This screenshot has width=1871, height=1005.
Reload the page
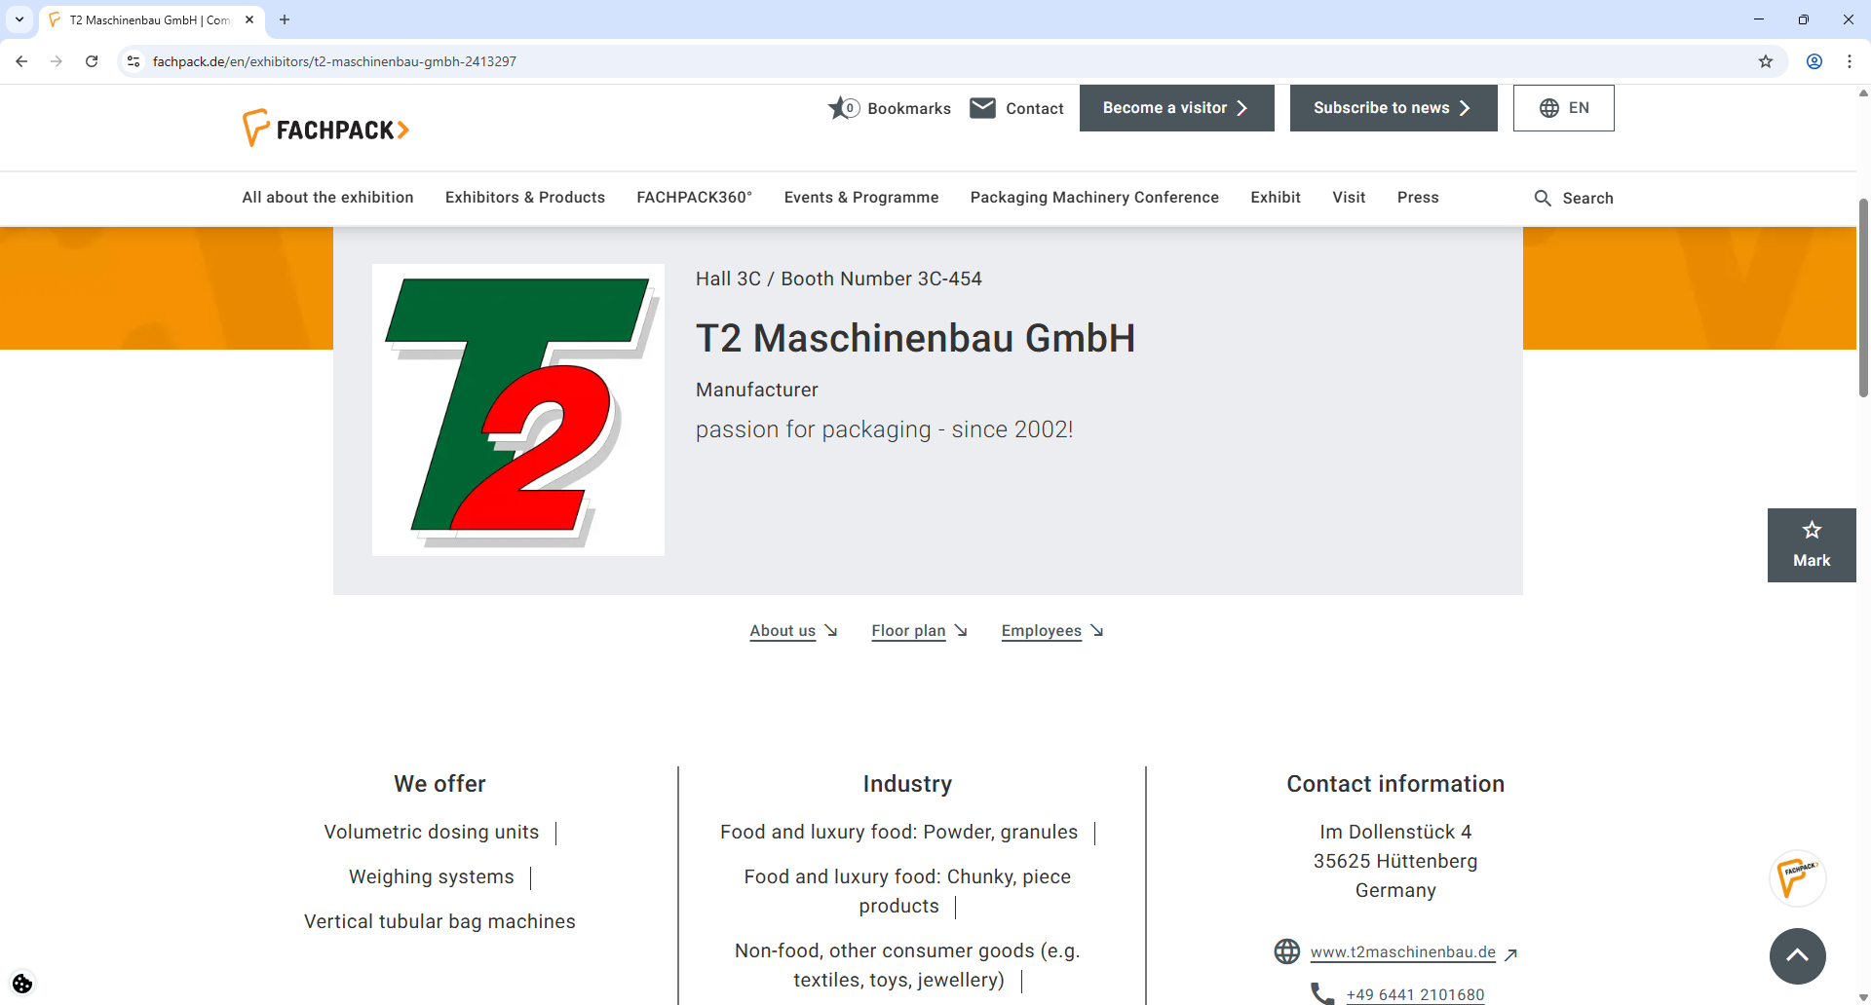tap(91, 60)
